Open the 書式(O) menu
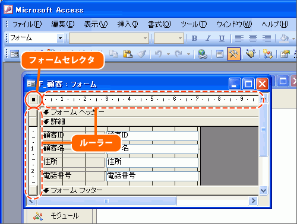The image size is (297, 224). tap(159, 24)
